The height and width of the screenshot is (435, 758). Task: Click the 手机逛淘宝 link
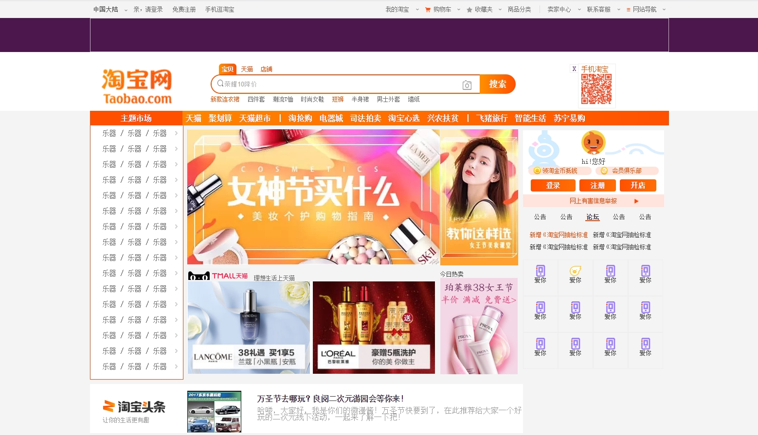pos(219,10)
